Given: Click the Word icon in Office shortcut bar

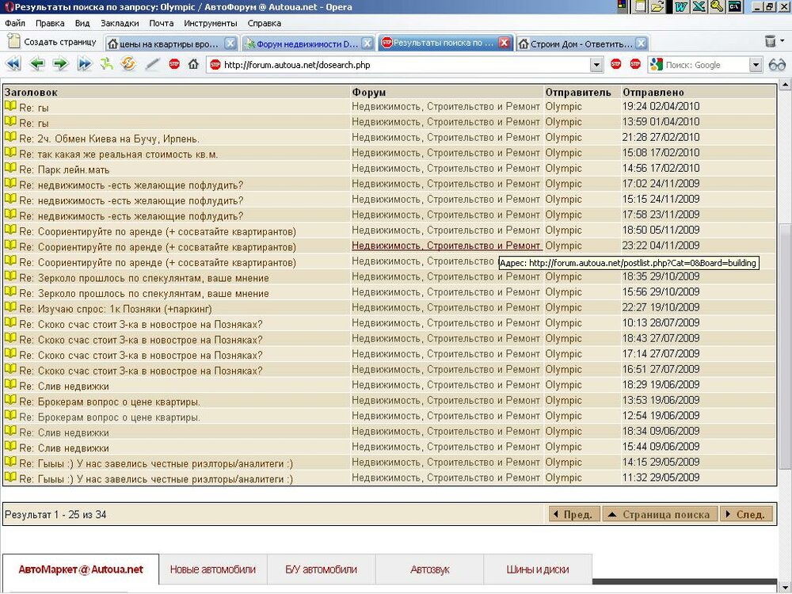Looking at the screenshot, I should pyautogui.click(x=681, y=6).
